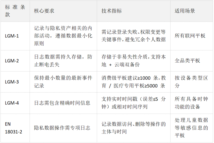Select the 'LGM-3' cell
214x143 pixels.
click(x=15, y=82)
